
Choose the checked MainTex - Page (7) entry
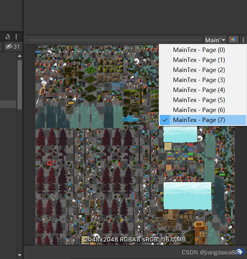tap(203, 120)
